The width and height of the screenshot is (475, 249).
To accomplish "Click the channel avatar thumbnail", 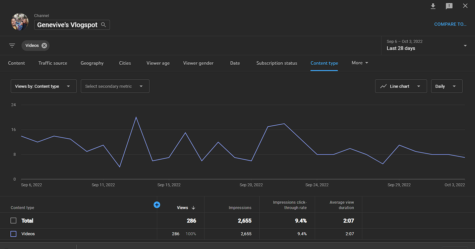I will (x=20, y=22).
